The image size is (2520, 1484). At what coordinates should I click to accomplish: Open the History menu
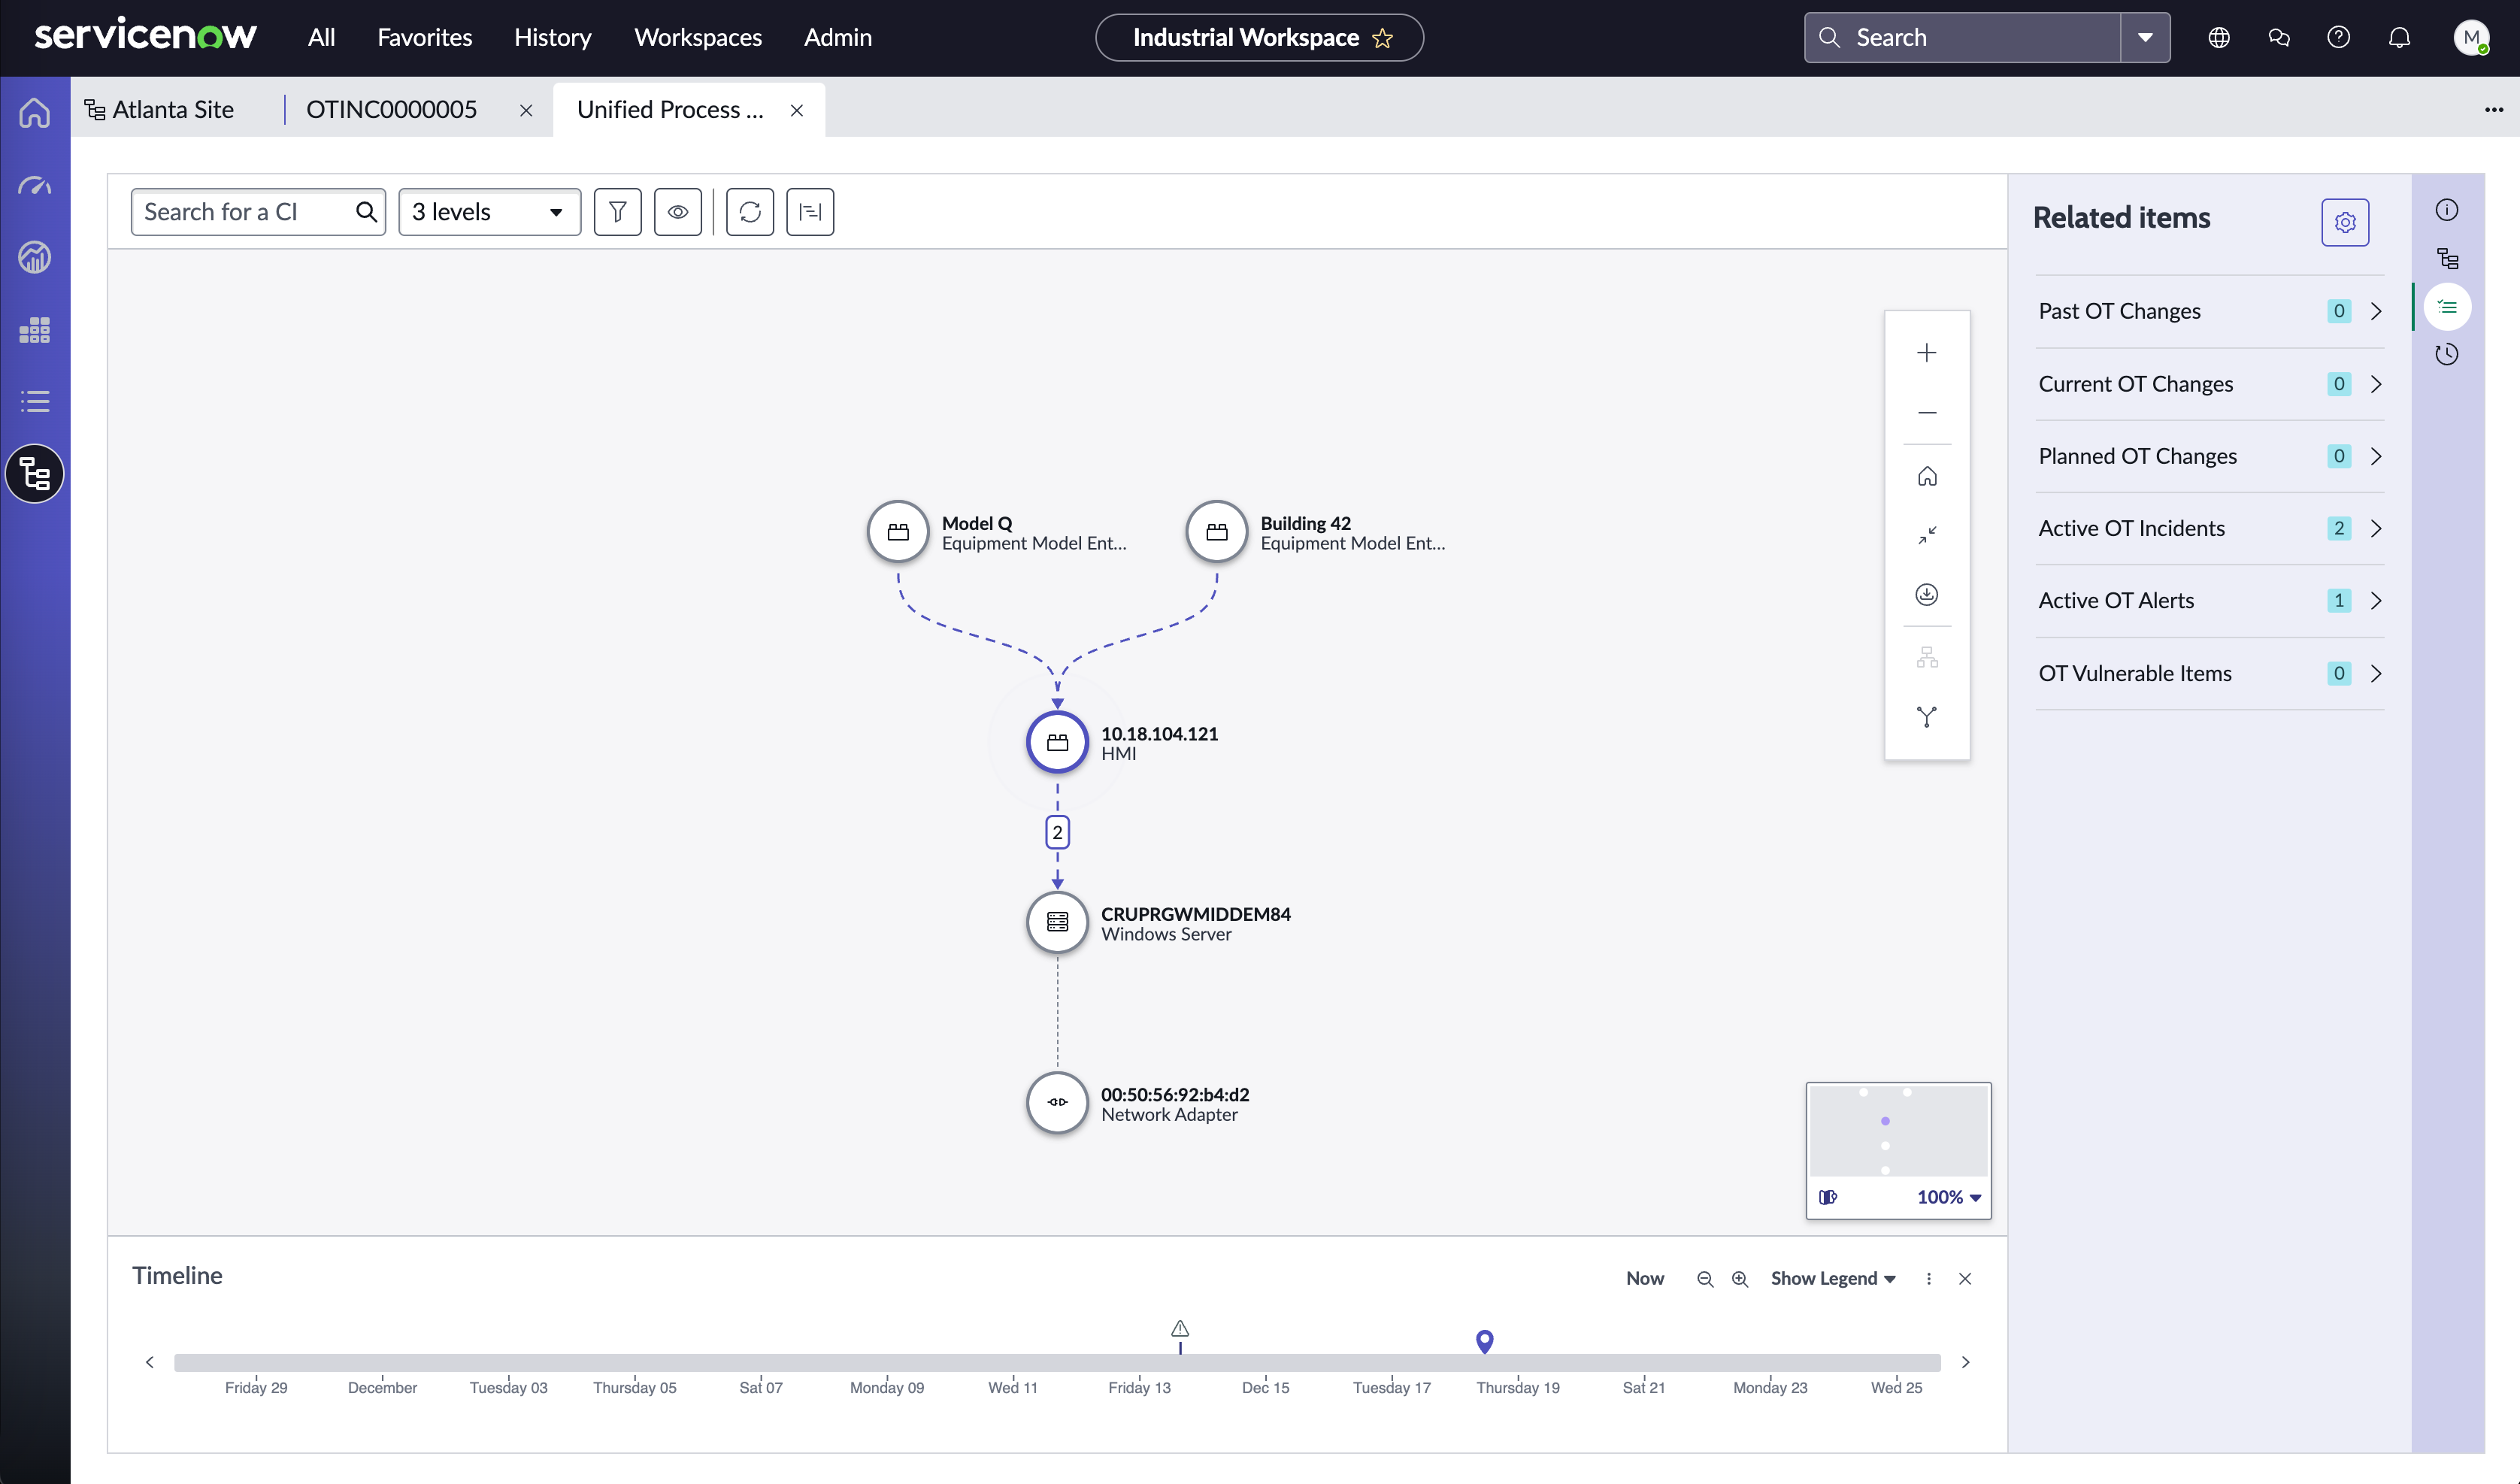[x=552, y=37]
